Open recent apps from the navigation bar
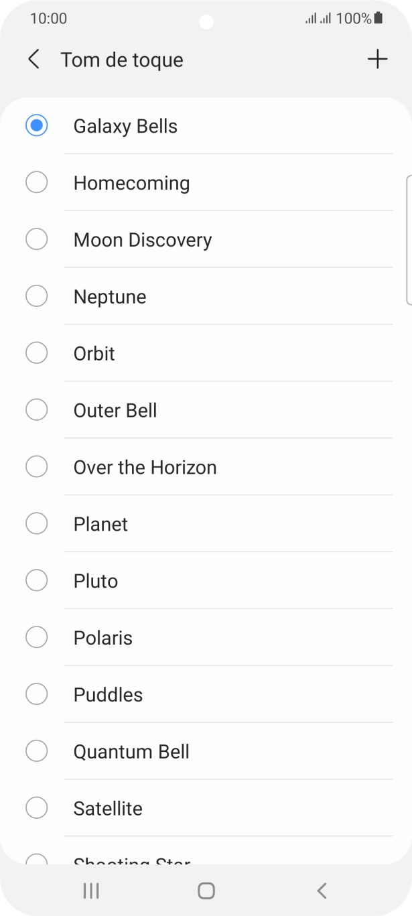 coord(90,891)
